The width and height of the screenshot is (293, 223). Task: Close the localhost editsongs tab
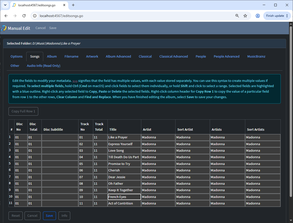pos(64,5)
